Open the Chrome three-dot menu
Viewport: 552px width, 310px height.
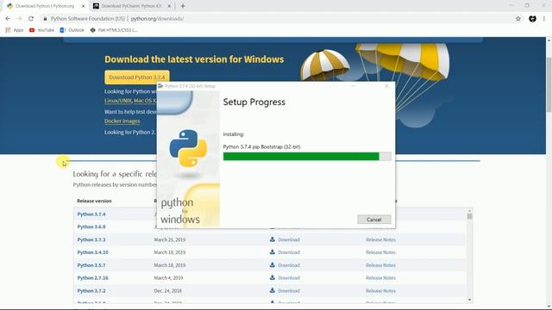(x=544, y=19)
